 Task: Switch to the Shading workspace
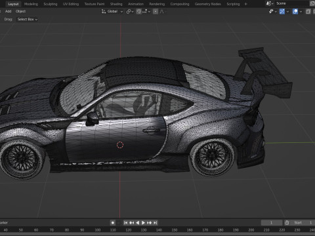(x=116, y=4)
